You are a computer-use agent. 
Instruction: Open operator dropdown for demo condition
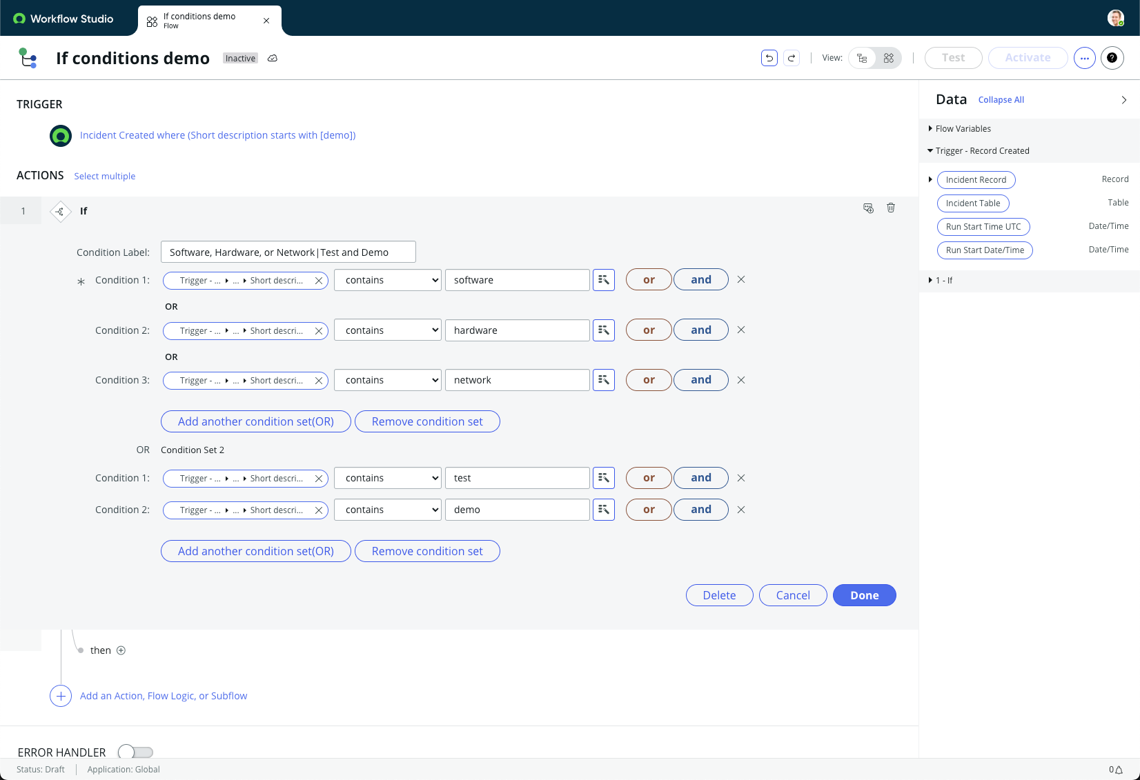coord(388,510)
